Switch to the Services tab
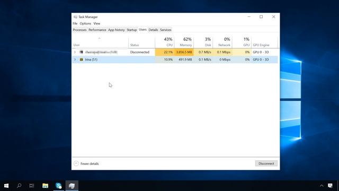The width and height of the screenshot is (339, 191). pos(166,30)
